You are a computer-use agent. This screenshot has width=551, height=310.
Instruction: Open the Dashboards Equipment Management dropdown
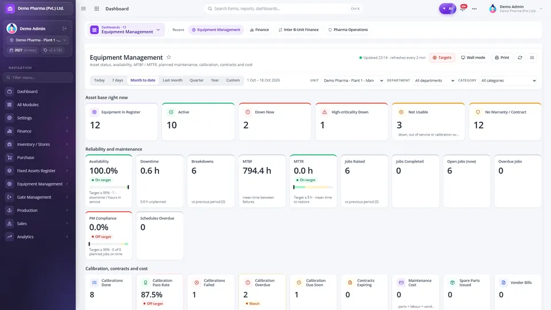click(126, 30)
